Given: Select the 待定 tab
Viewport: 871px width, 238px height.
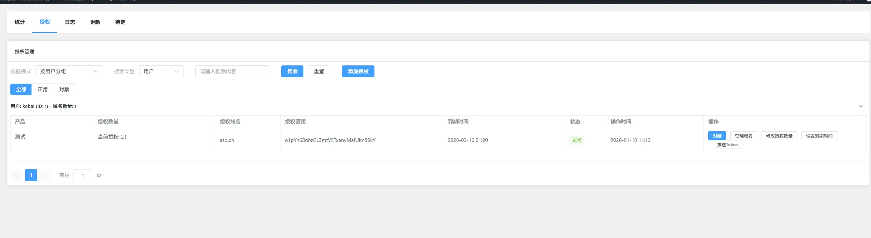Looking at the screenshot, I should [120, 22].
